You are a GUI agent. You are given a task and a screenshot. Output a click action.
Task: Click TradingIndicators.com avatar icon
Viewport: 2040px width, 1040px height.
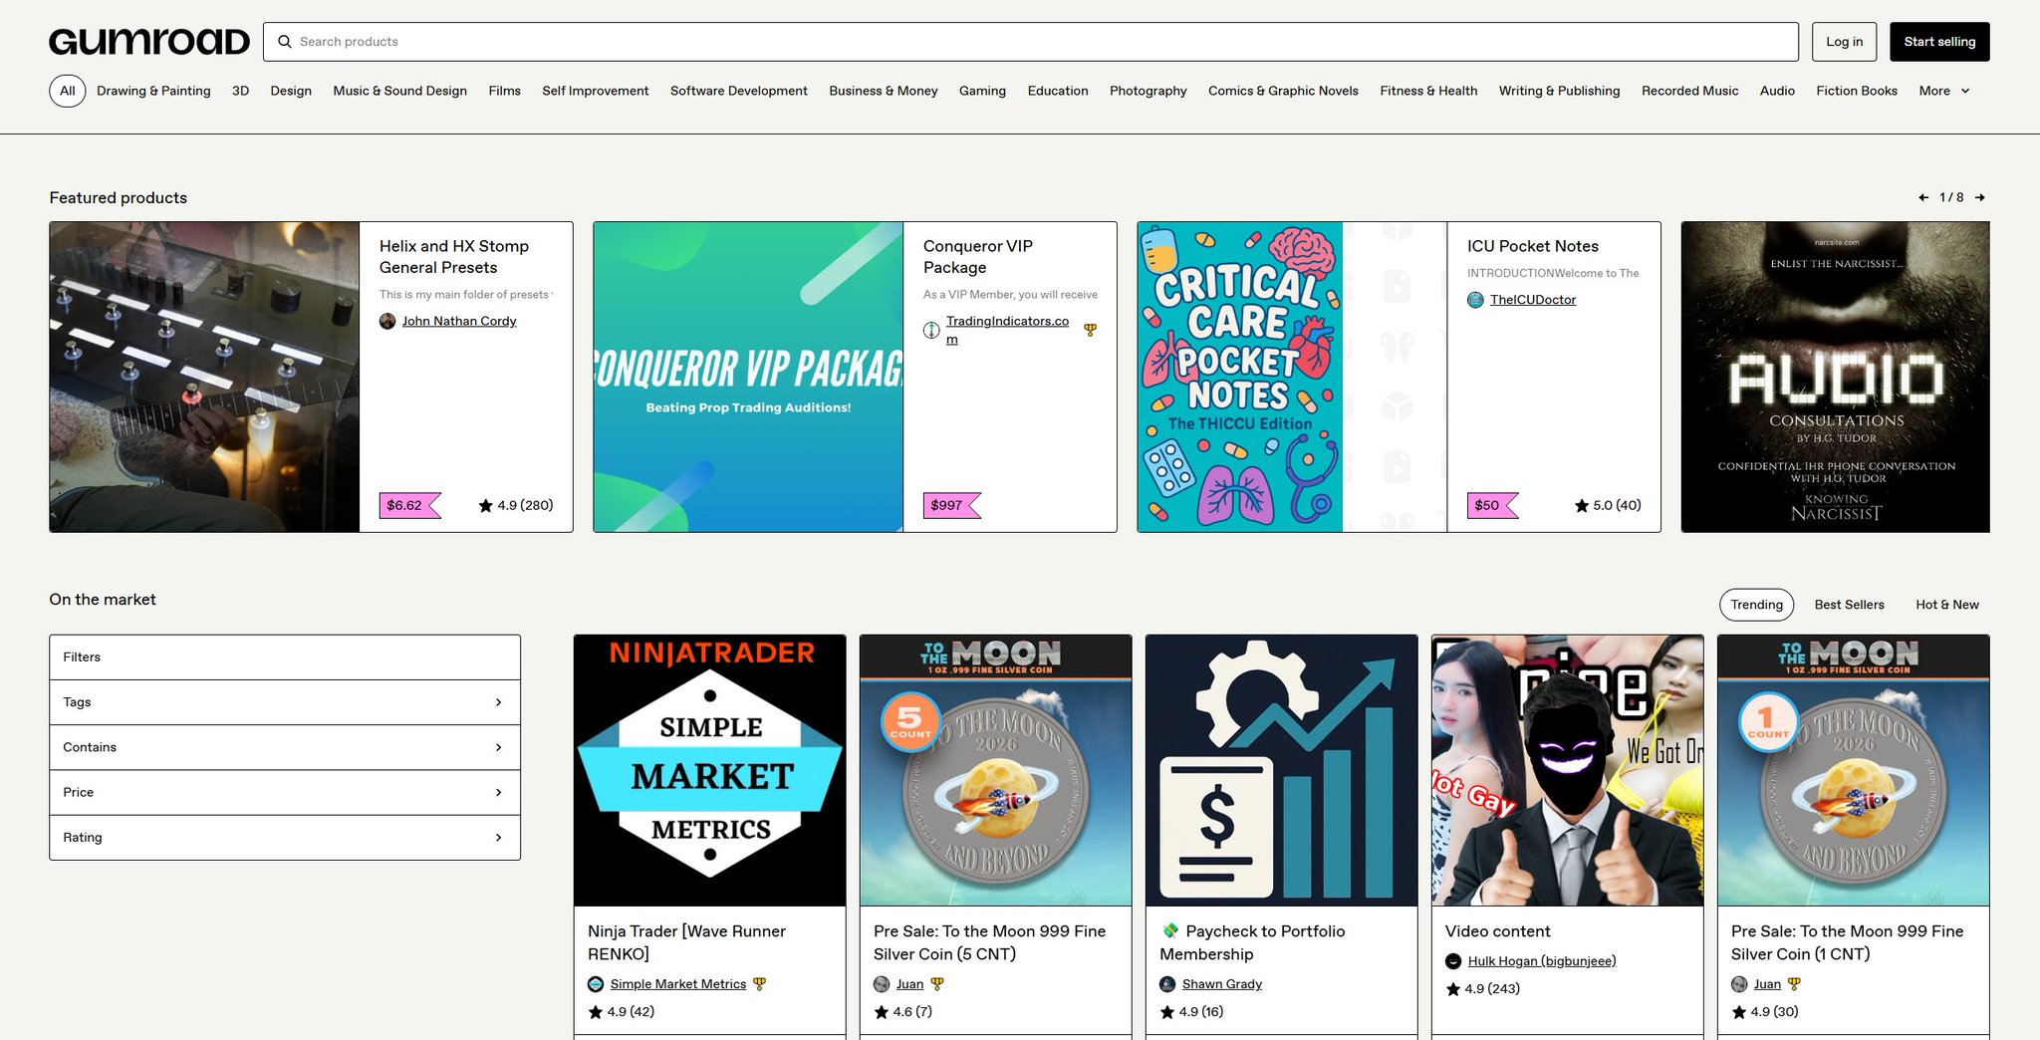click(931, 330)
